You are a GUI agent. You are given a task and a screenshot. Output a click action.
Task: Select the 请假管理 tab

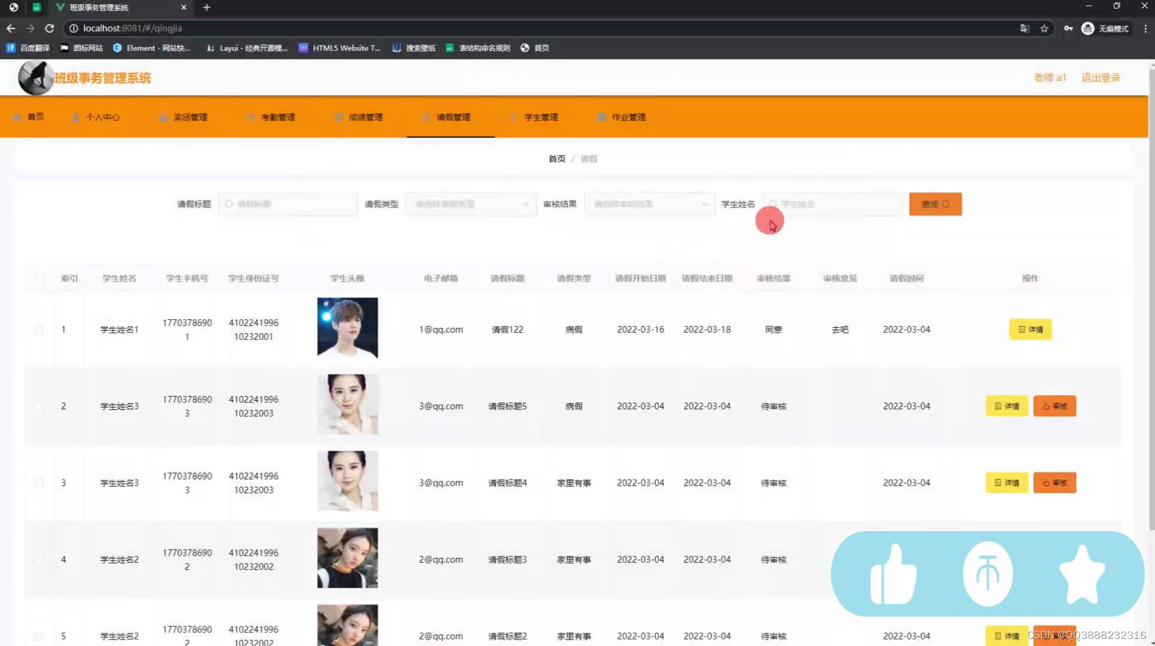point(450,117)
